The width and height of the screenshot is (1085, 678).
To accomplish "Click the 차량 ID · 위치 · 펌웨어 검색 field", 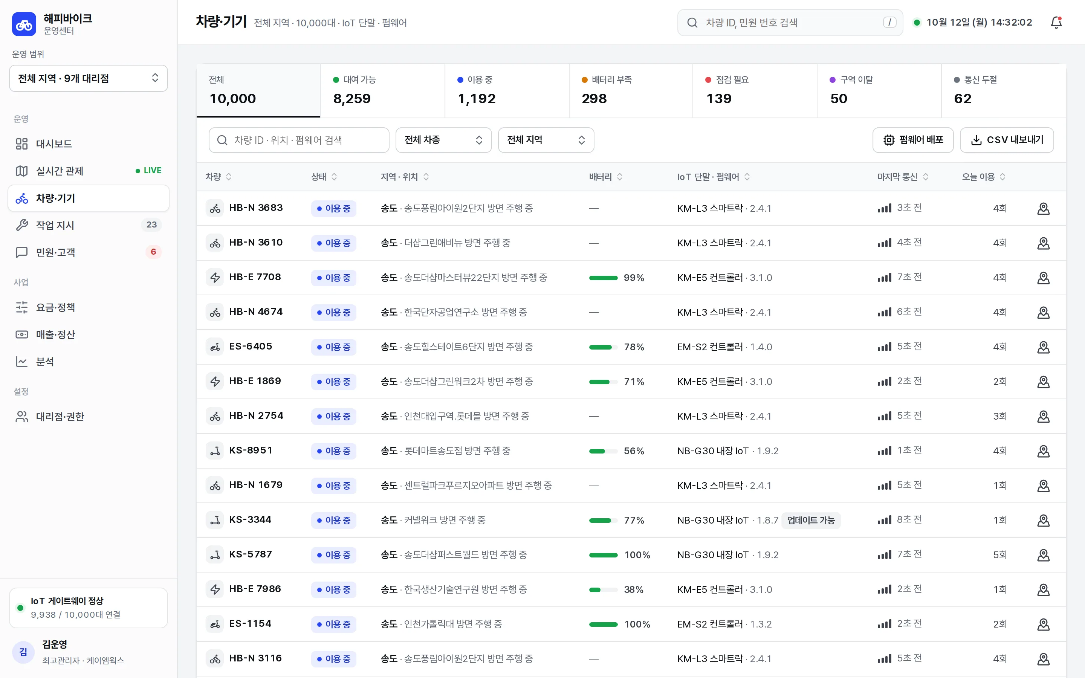I will 299,140.
